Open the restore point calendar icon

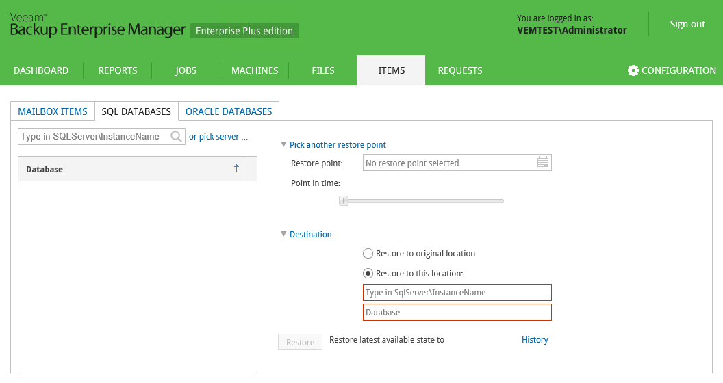(x=543, y=161)
